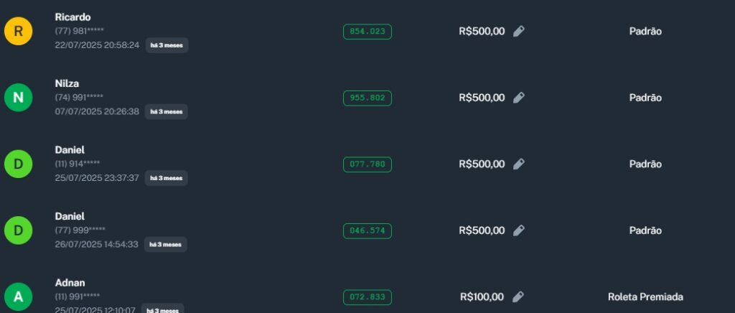Click the D avatar beside ticket 077.780
Screen dimensions: 735x313
coord(19,164)
